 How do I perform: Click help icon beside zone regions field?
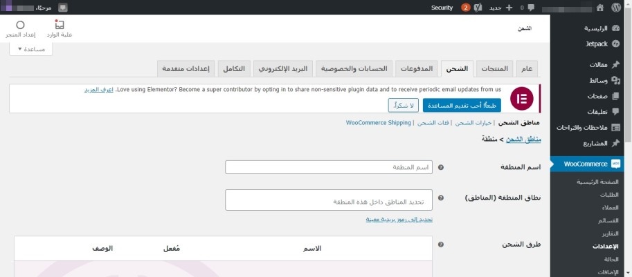point(441,197)
